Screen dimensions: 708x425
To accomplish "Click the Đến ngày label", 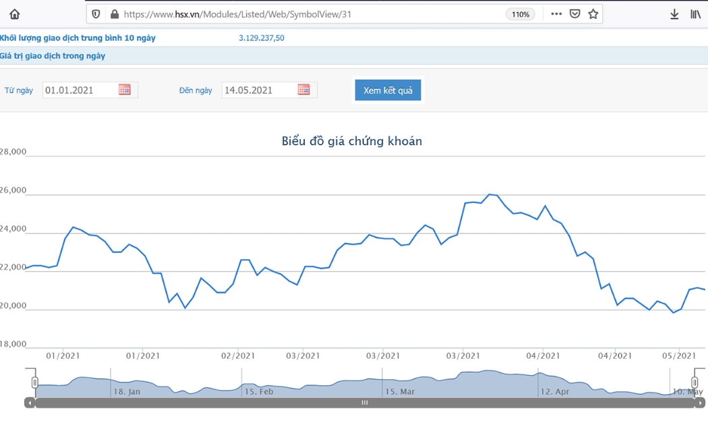I will pos(196,90).
